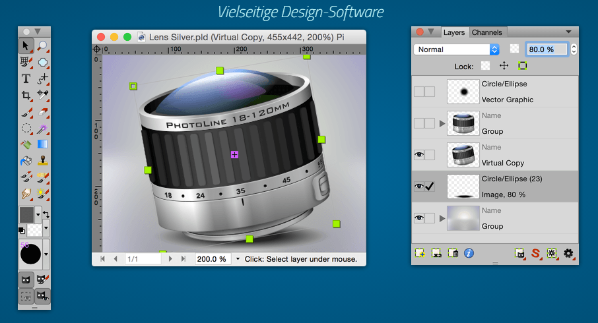Image resolution: width=598 pixels, height=323 pixels.
Task: Click the adjustment layer icon
Action: [552, 253]
